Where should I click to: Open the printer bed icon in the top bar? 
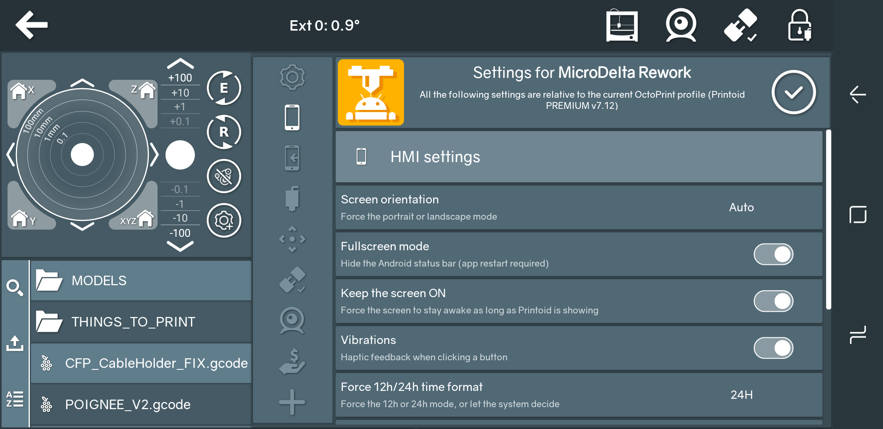[x=622, y=26]
